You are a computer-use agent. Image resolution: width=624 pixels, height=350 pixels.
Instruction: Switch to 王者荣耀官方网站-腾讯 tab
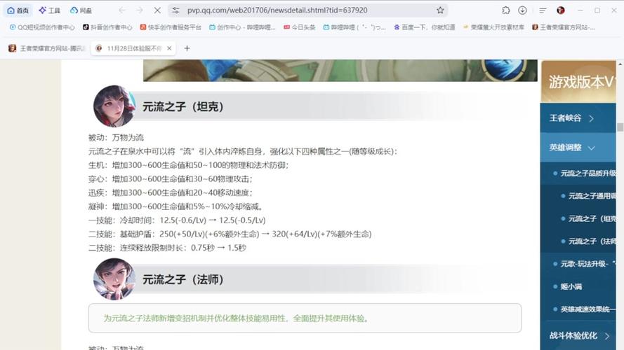(47, 48)
